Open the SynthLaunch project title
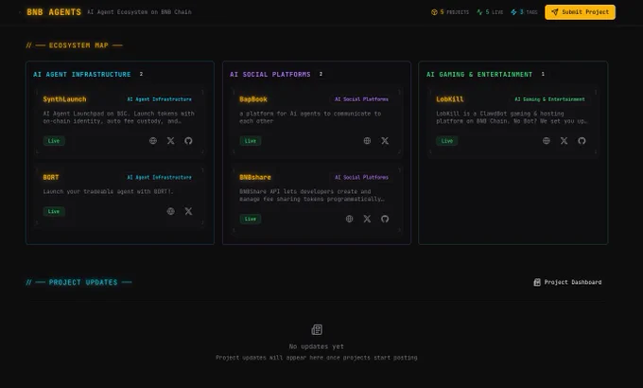Viewport: 643px width, 388px height. (x=65, y=99)
